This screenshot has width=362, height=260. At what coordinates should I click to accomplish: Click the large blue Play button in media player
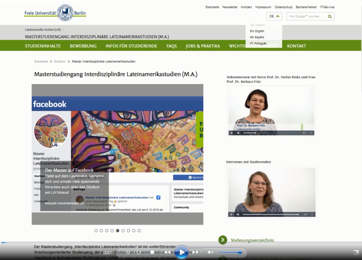pyautogui.click(x=181, y=252)
